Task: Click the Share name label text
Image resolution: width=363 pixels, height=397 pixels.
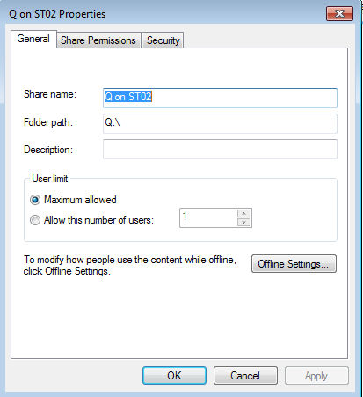Action: click(x=50, y=94)
